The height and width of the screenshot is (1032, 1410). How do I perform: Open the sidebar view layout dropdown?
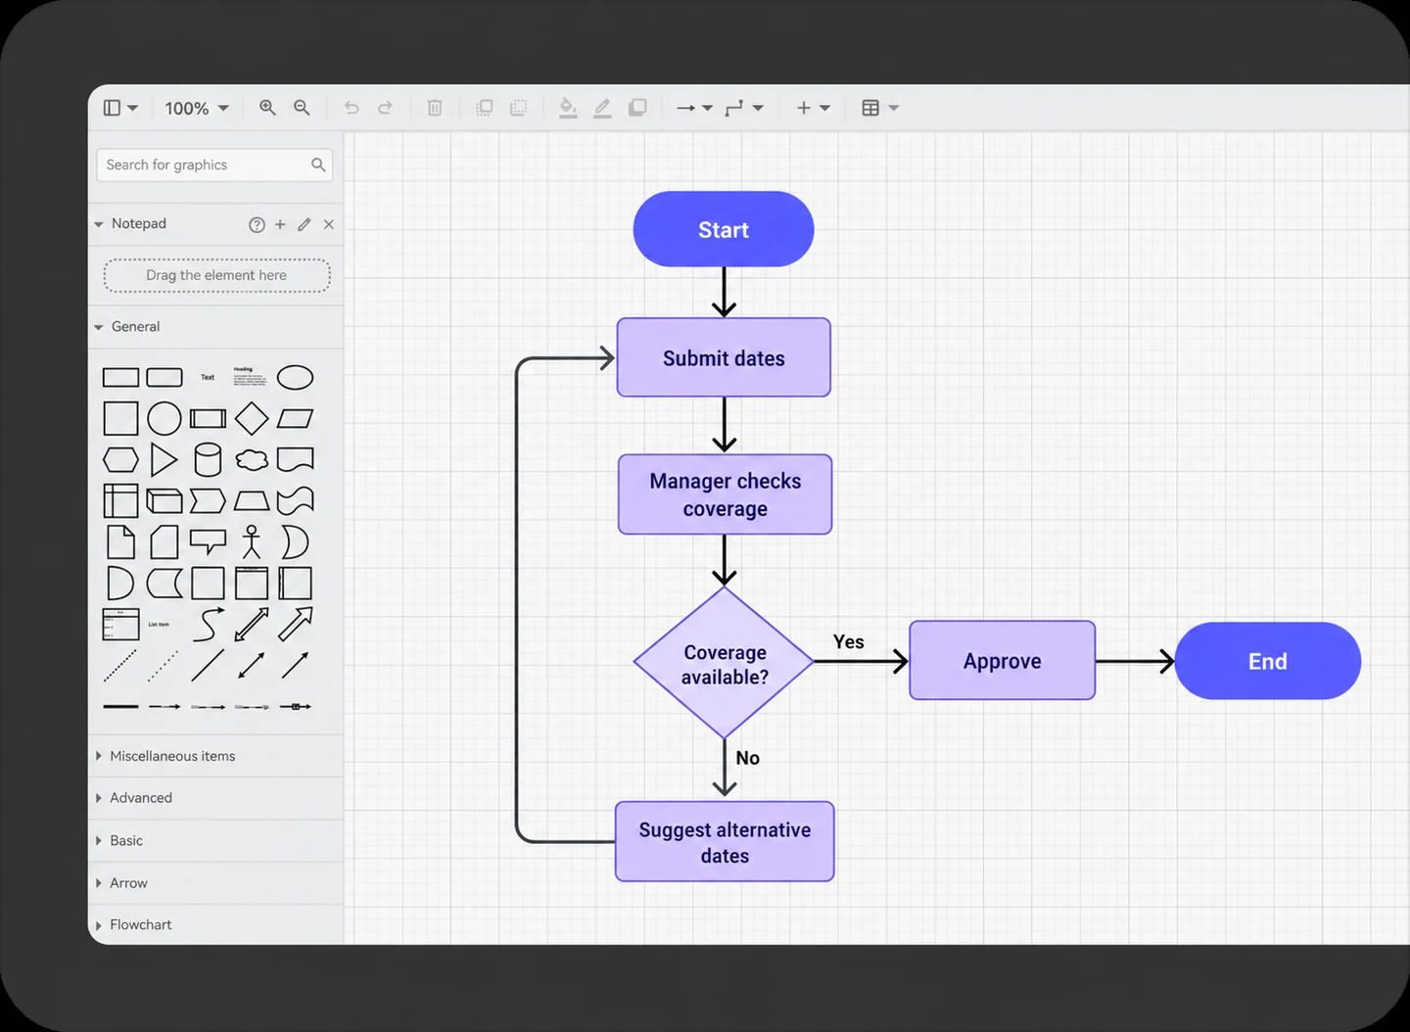click(120, 108)
